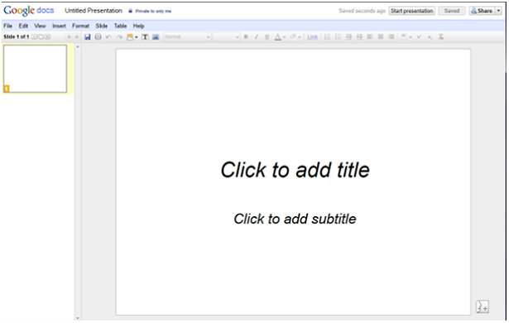Click the Untitled Presentation title

tap(94, 11)
